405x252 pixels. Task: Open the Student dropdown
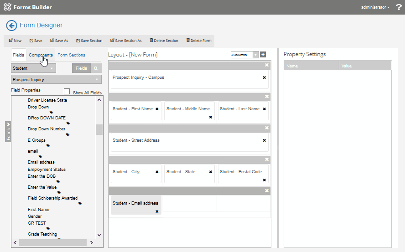[33, 68]
